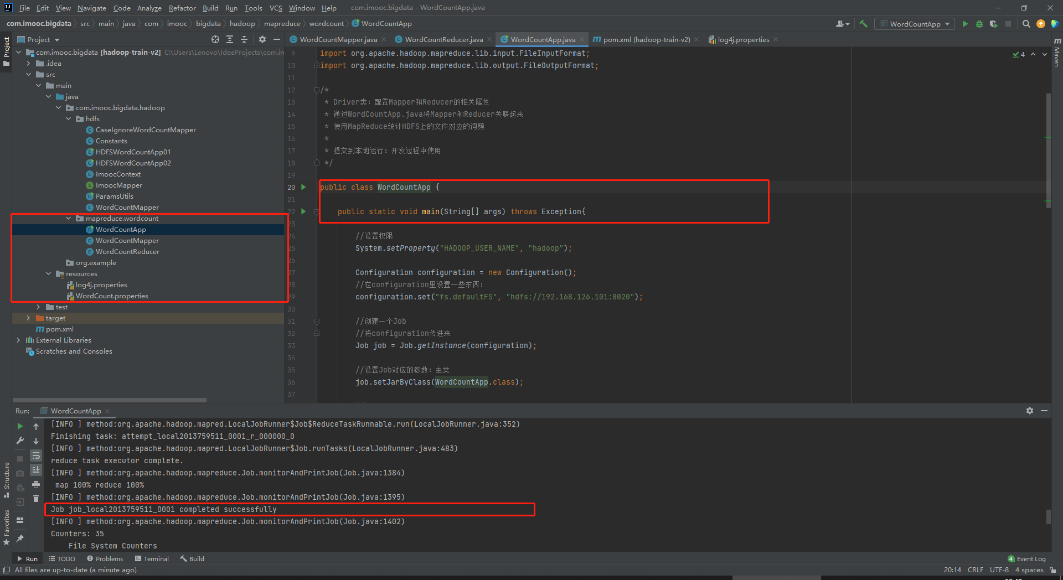Switch to WordCountReducer.java tab

coord(443,39)
